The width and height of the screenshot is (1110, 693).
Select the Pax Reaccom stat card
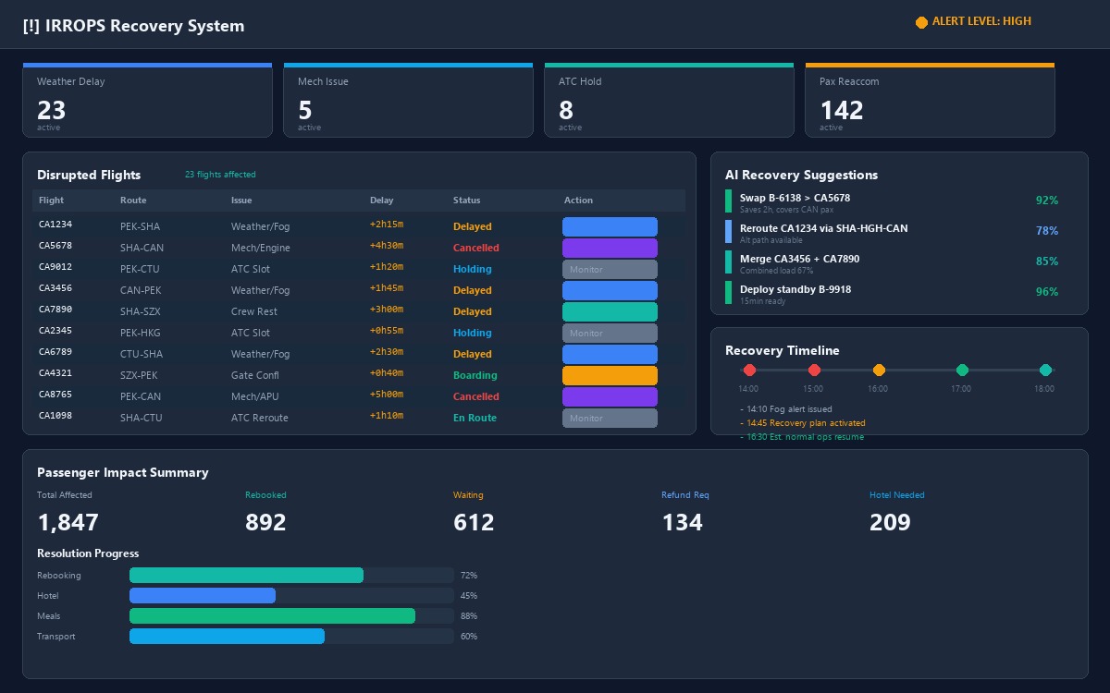point(930,100)
